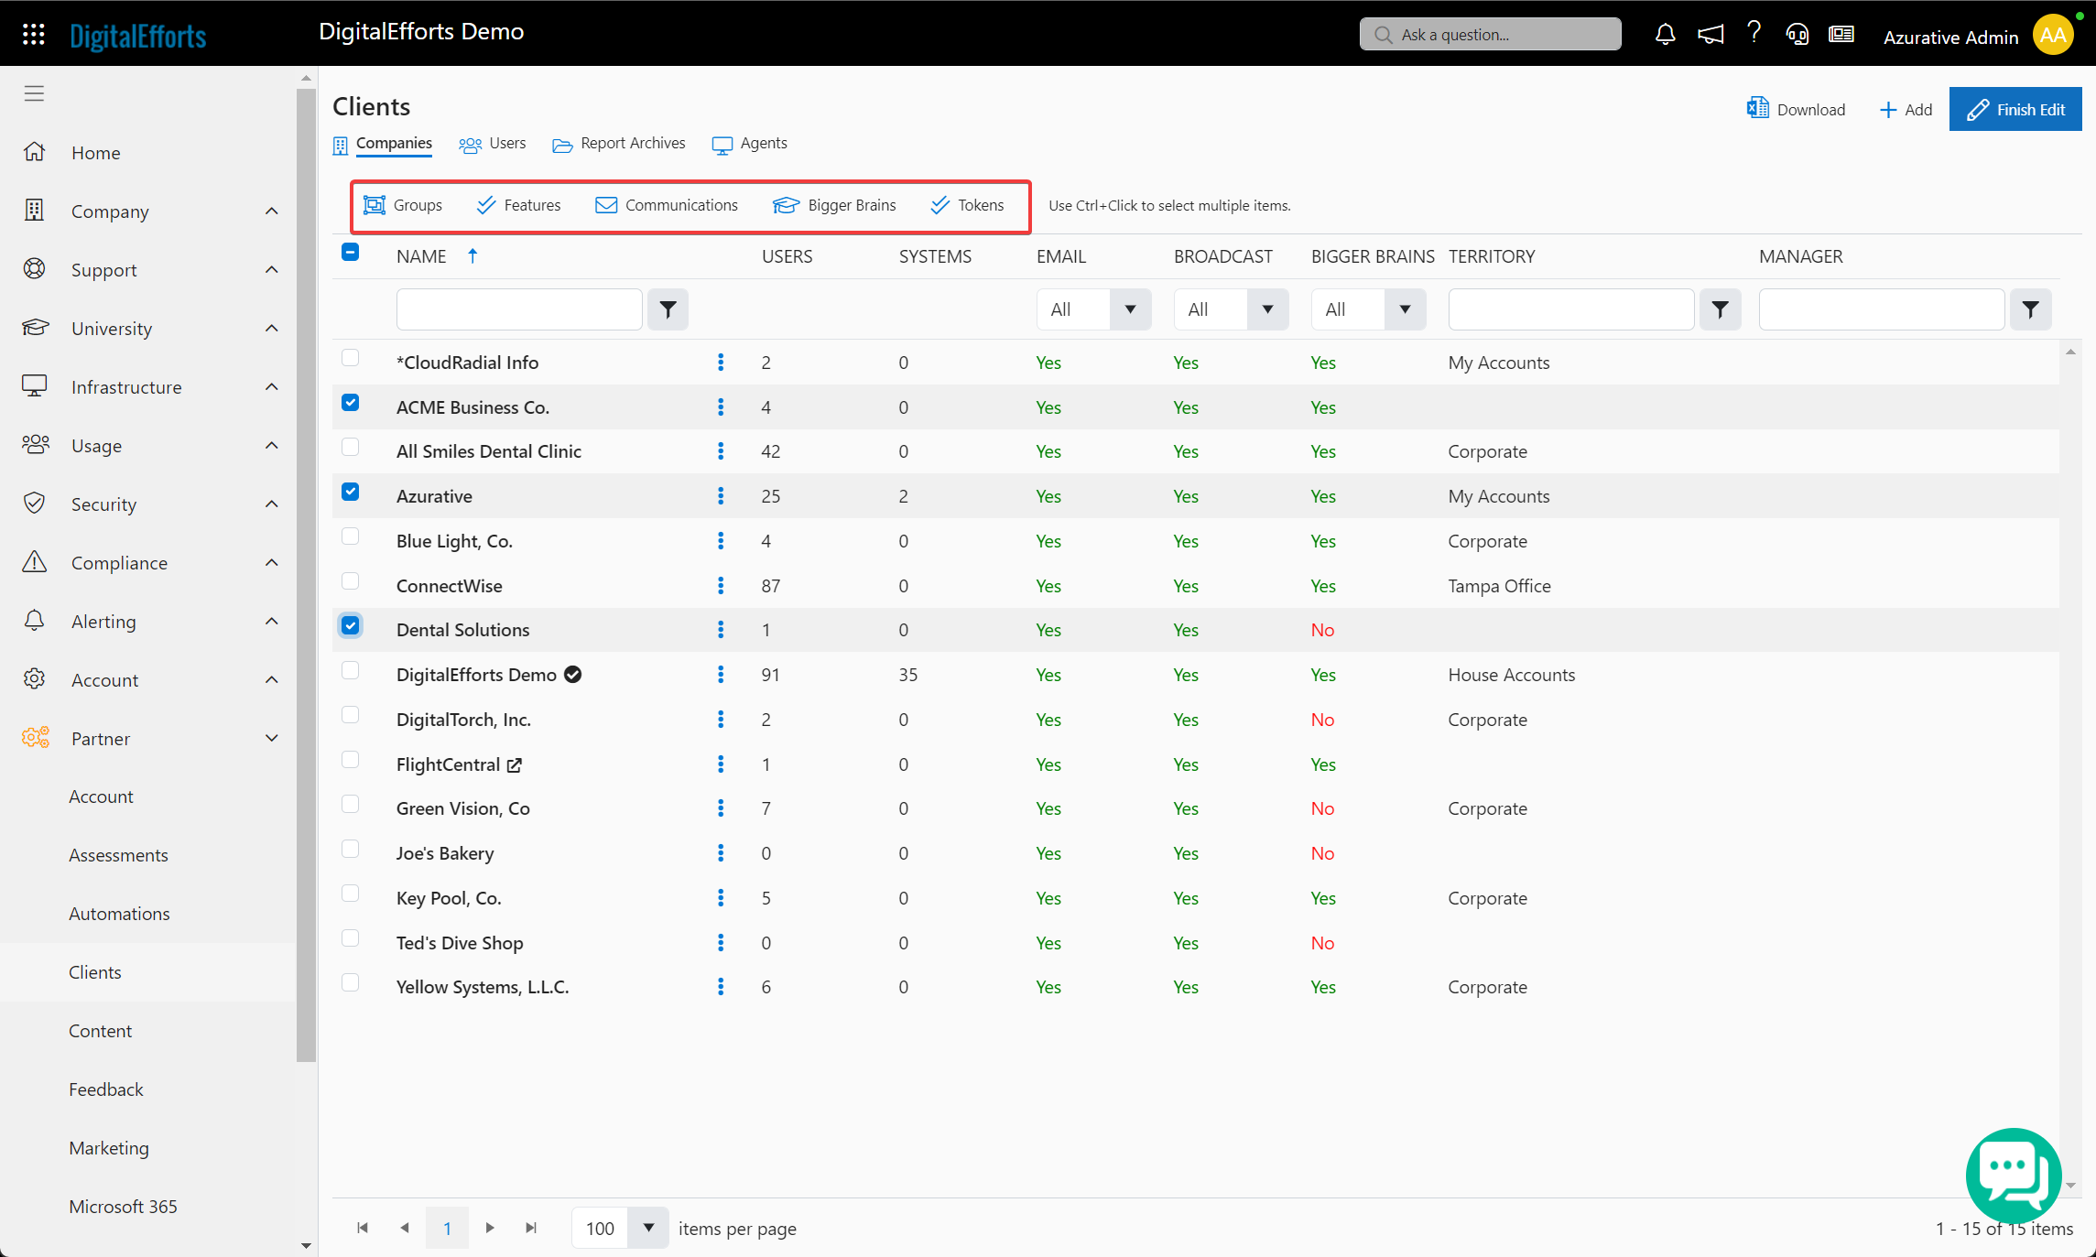
Task: Go to the last page of results
Action: [531, 1228]
